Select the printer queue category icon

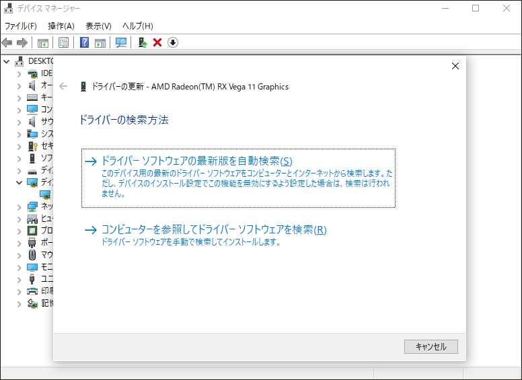[32, 291]
